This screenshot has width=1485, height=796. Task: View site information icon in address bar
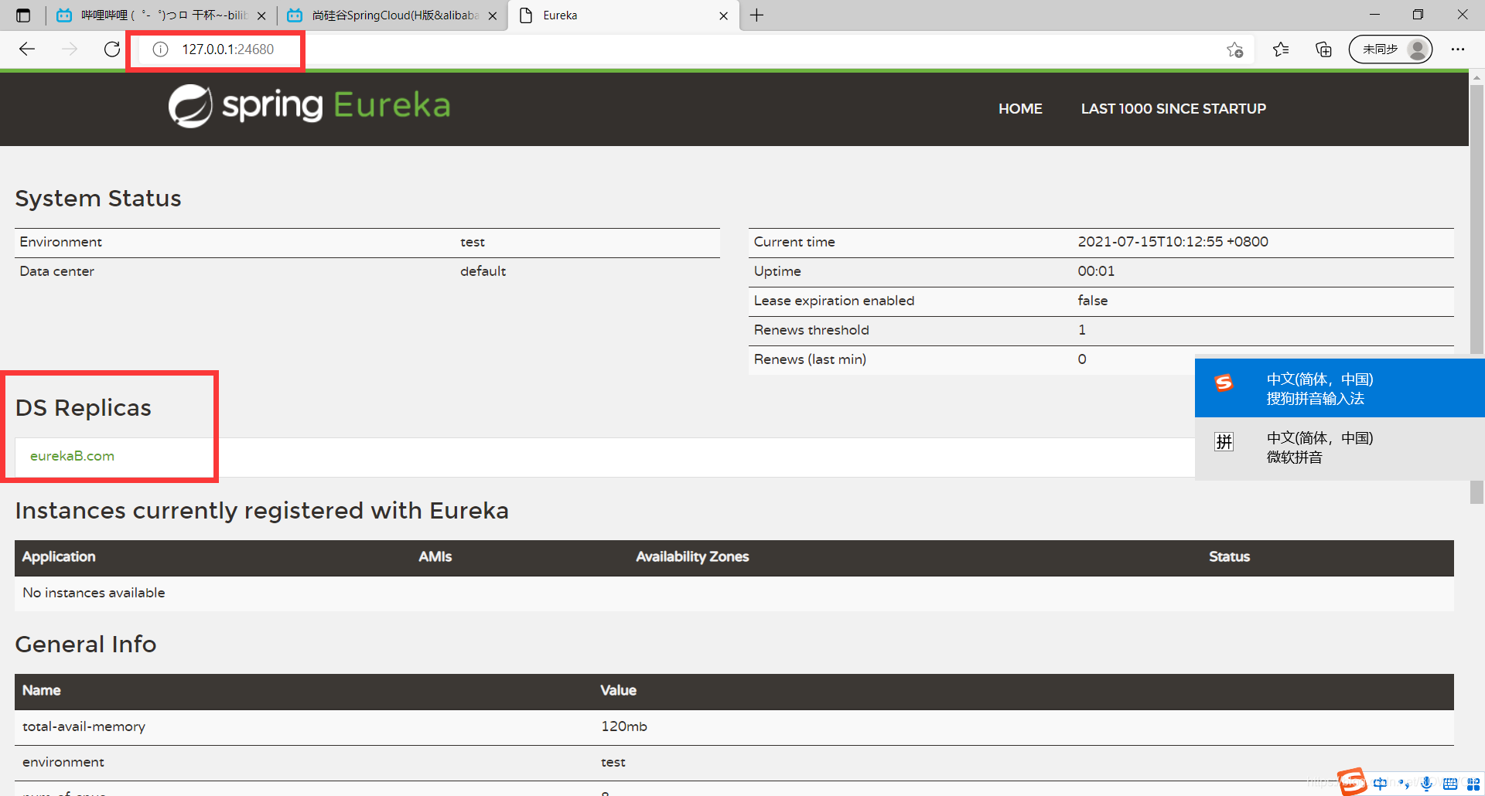point(160,49)
